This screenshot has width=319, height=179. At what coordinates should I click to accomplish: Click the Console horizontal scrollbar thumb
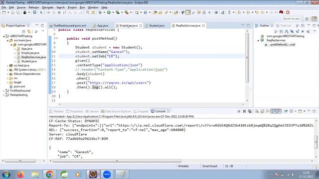pyautogui.click(x=117, y=161)
